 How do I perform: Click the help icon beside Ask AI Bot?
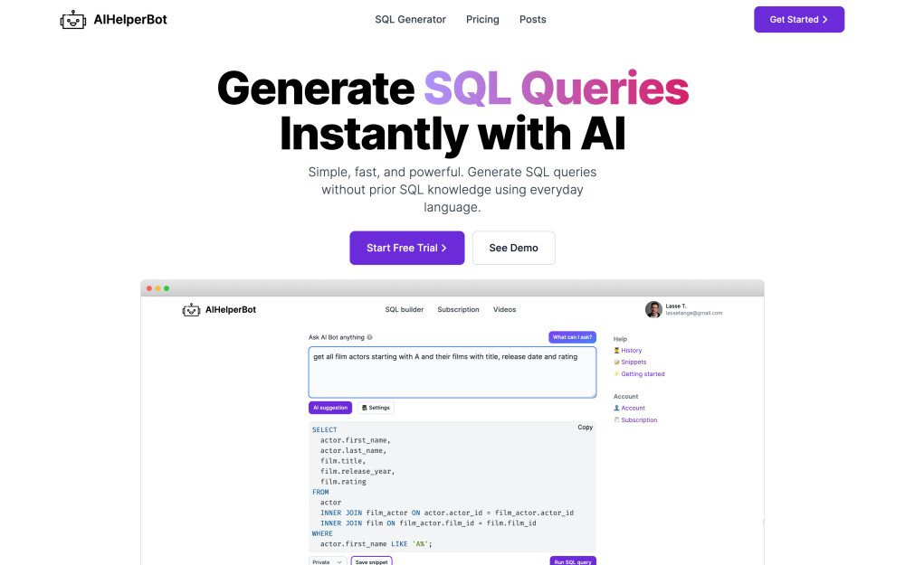370,337
